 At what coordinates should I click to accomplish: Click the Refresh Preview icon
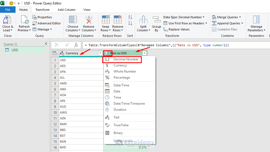(x=25, y=19)
